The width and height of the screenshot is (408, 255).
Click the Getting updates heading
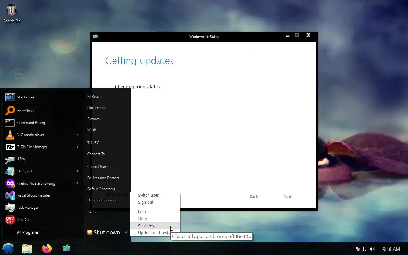(139, 61)
